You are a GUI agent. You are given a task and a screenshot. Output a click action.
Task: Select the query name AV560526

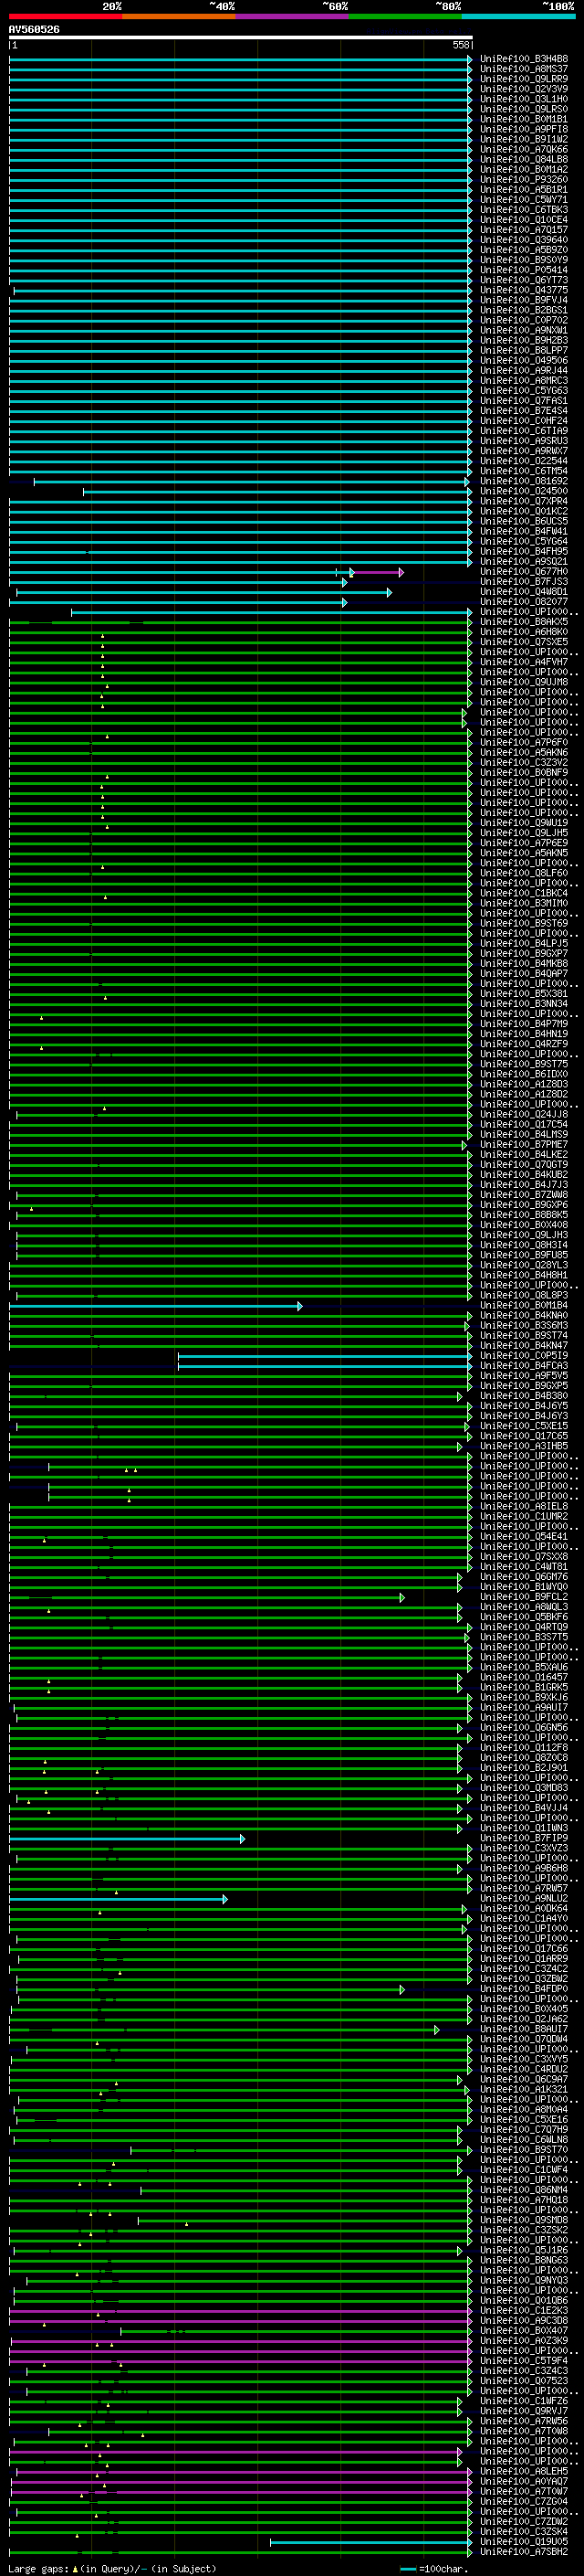pyautogui.click(x=34, y=30)
